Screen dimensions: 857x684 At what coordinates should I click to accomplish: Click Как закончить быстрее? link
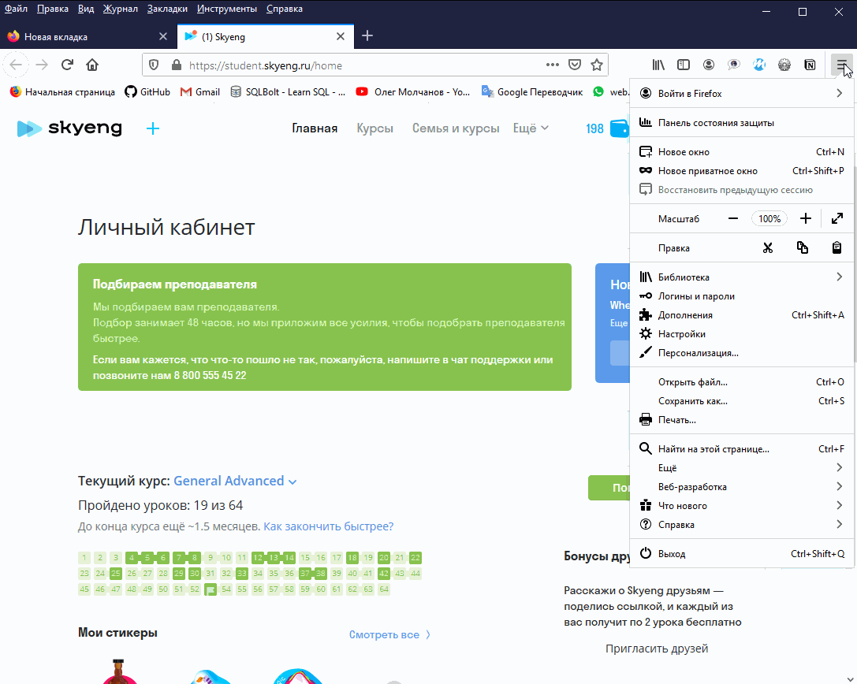[329, 526]
